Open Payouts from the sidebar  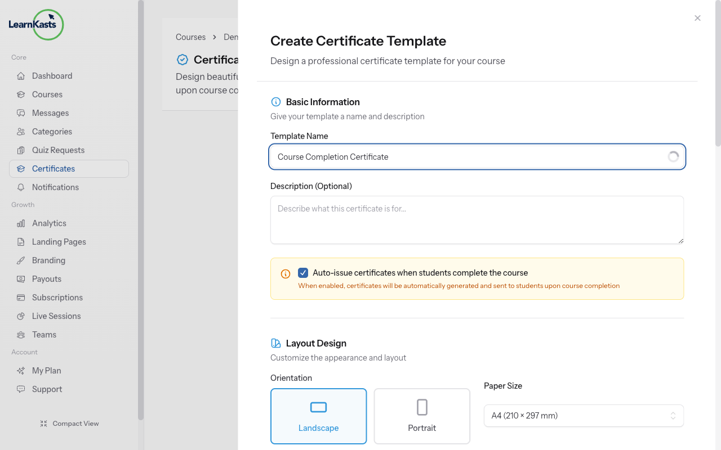point(47,278)
